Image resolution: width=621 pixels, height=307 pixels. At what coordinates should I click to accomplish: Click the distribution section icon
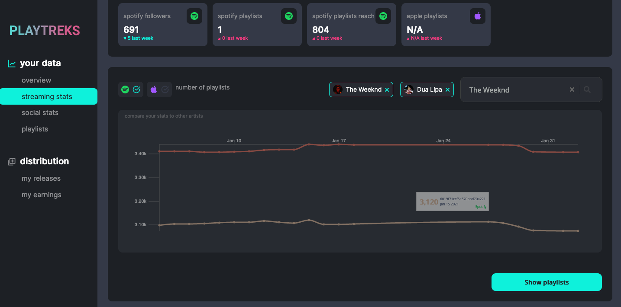12,161
